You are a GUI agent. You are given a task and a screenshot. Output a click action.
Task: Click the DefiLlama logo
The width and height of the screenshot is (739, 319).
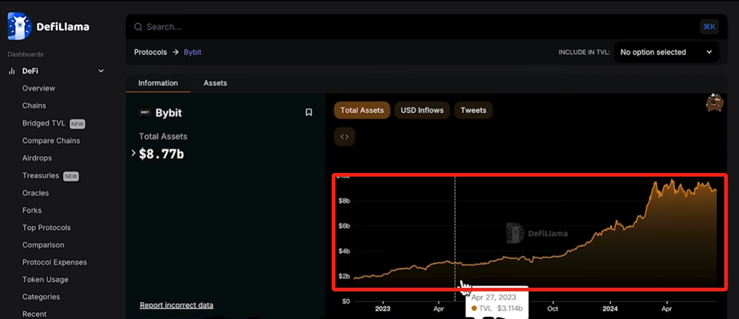point(48,26)
